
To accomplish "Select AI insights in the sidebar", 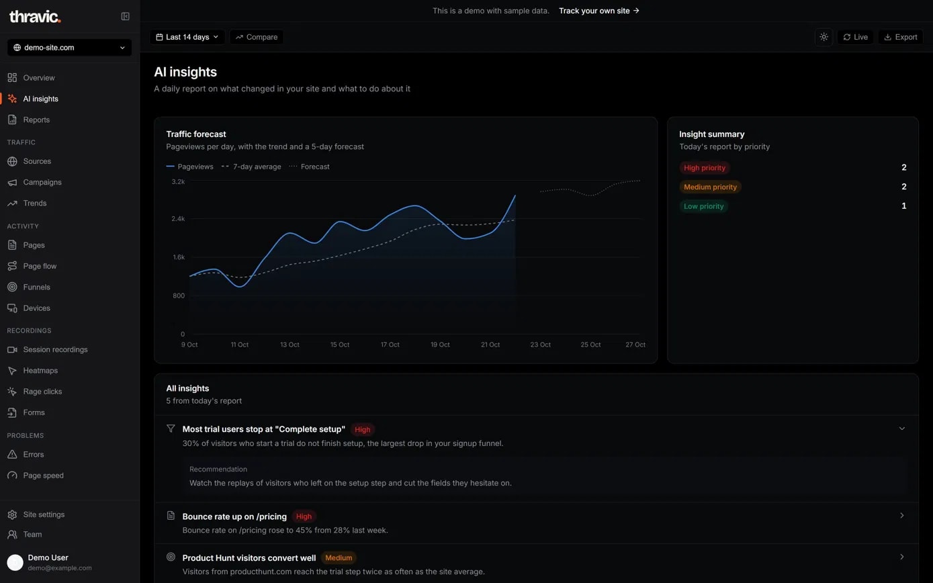I will point(70,99).
